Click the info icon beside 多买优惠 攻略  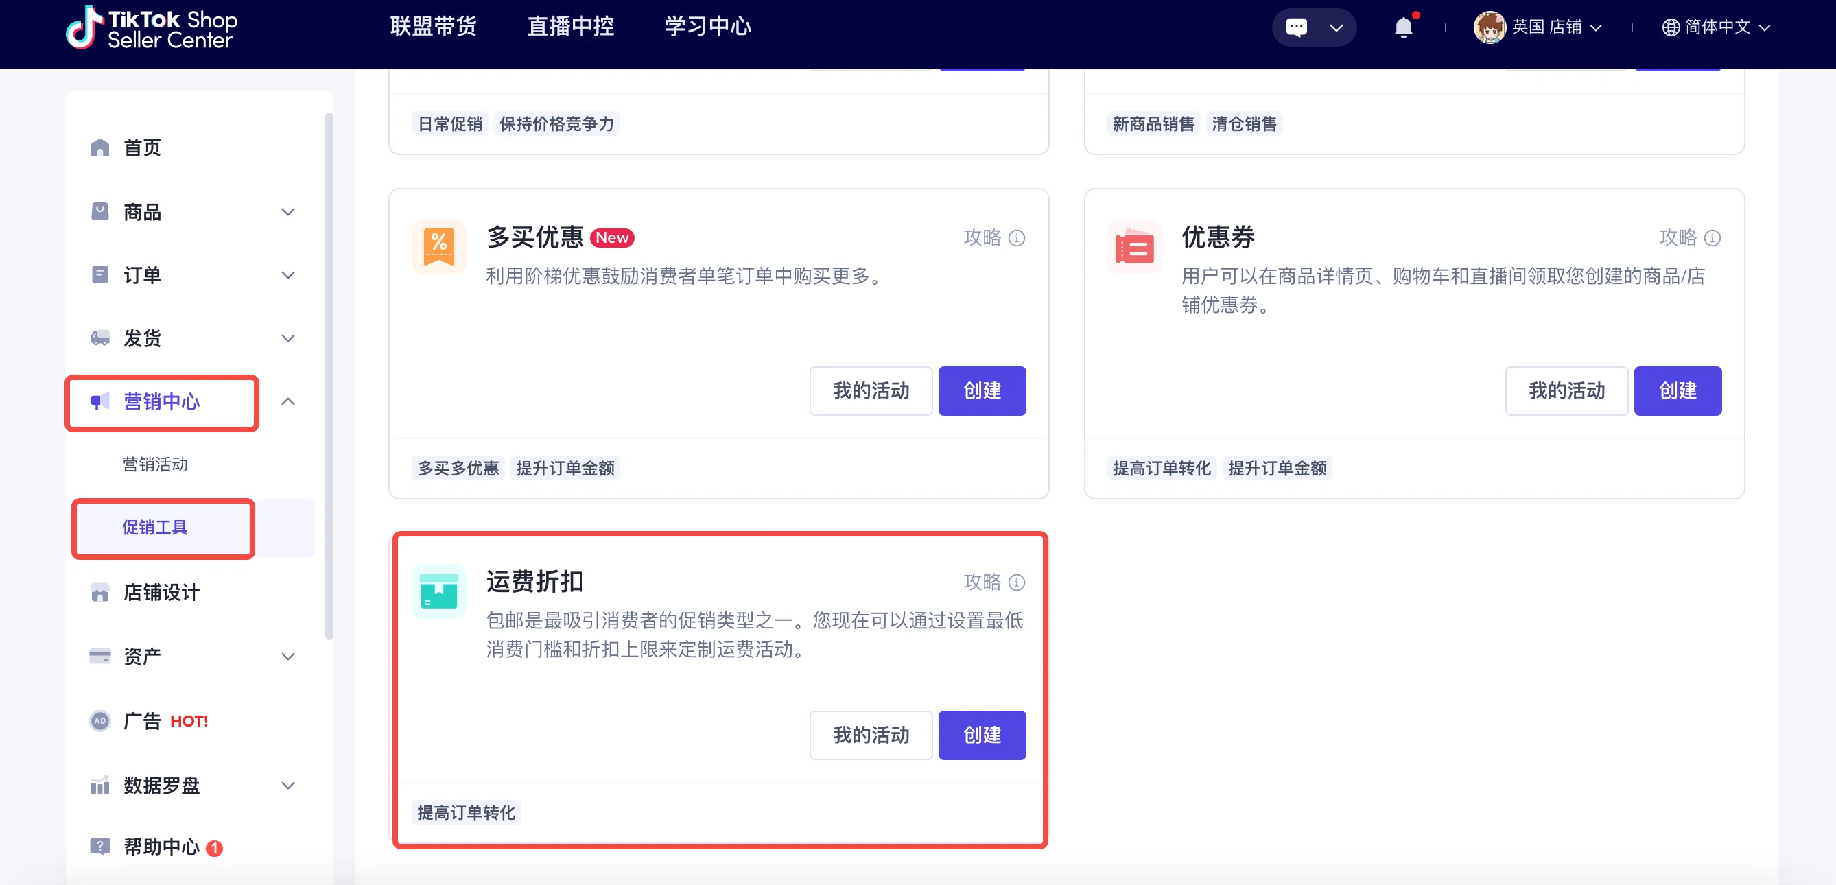[1017, 238]
